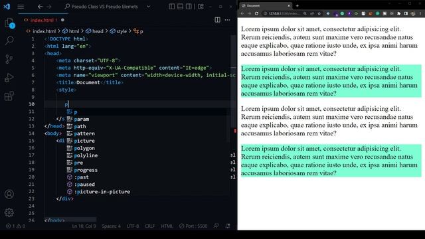Toggle the primary side bar layout
This screenshot has height=239, width=425.
click(171, 7)
